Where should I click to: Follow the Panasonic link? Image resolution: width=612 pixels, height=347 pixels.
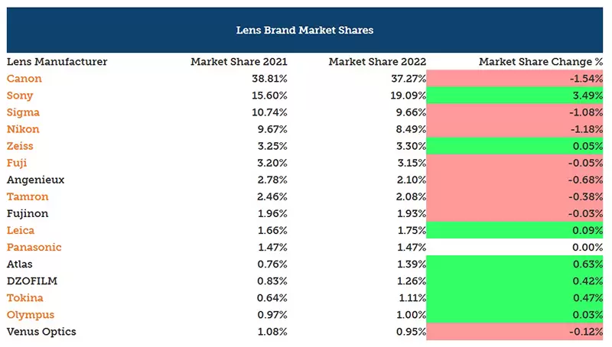[x=34, y=247]
